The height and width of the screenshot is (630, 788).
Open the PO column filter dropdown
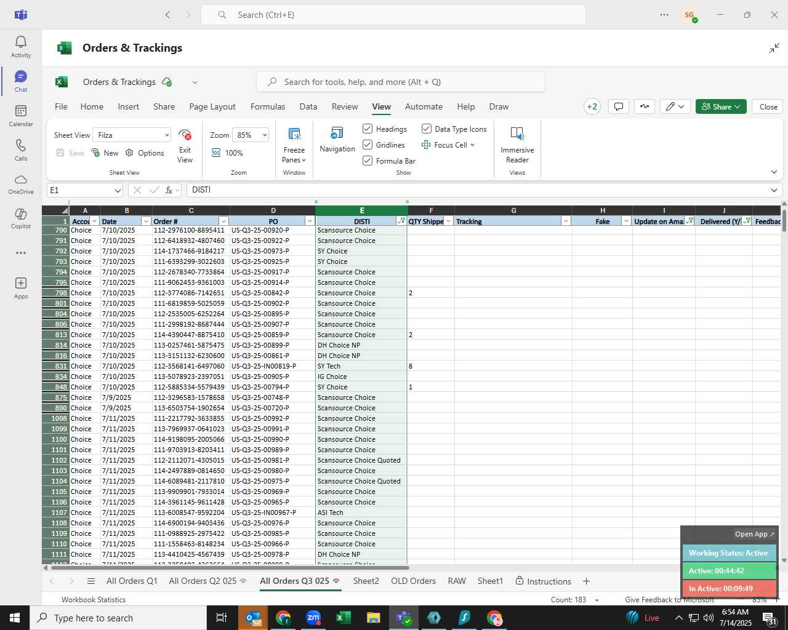coord(310,221)
